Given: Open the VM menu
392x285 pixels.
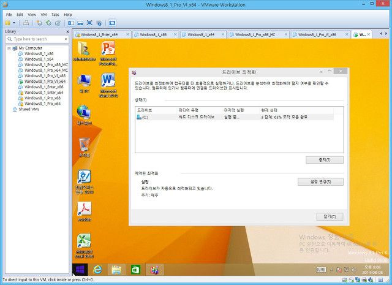Looking at the screenshot, I should (x=43, y=15).
